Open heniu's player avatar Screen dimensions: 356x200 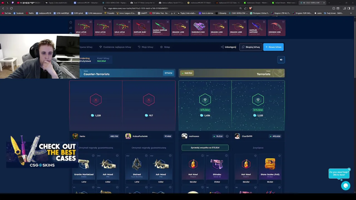pyautogui.click(x=75, y=136)
